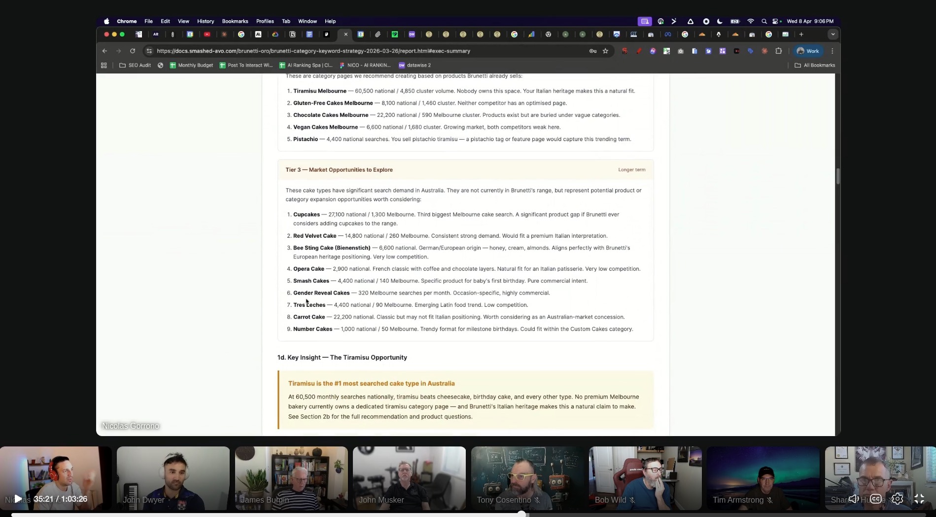Pause playback with the play button
The image size is (936, 517).
tap(18, 499)
